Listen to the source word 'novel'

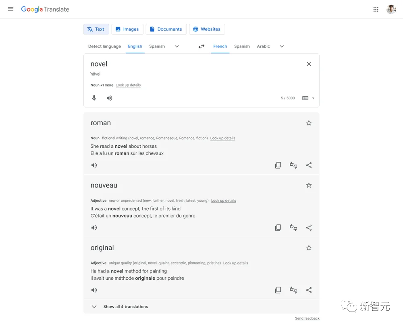(x=109, y=98)
